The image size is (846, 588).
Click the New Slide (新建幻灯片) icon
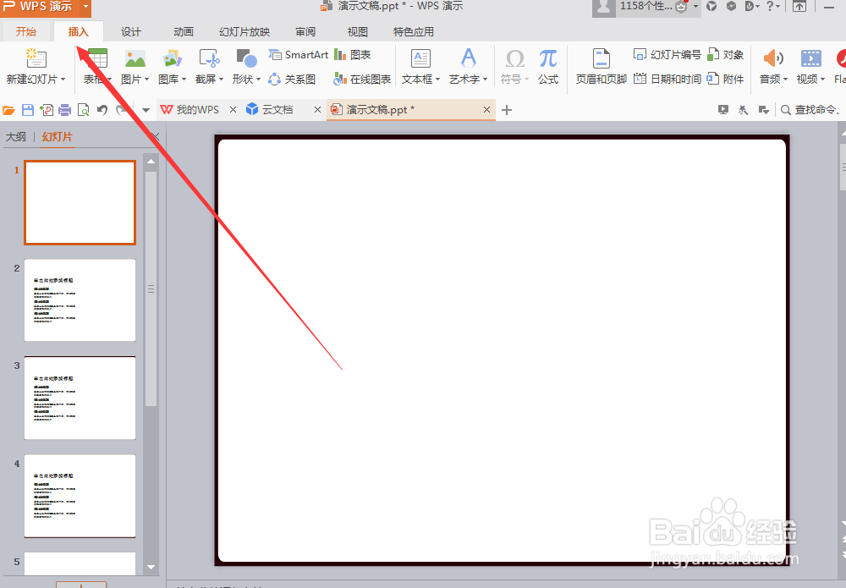tap(36, 58)
